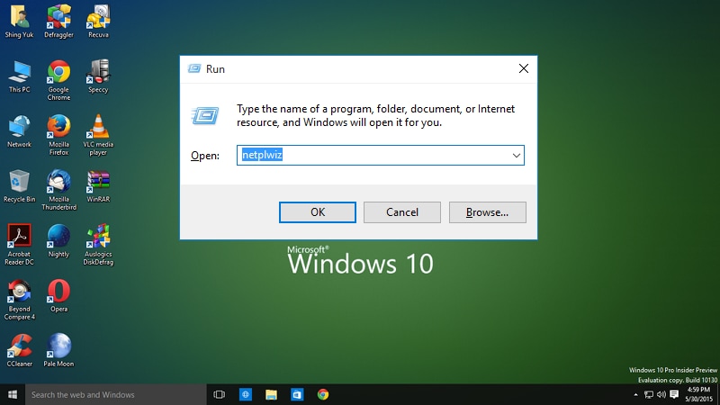The image size is (720, 405).
Task: Open the volume tray icon
Action: 661,394
